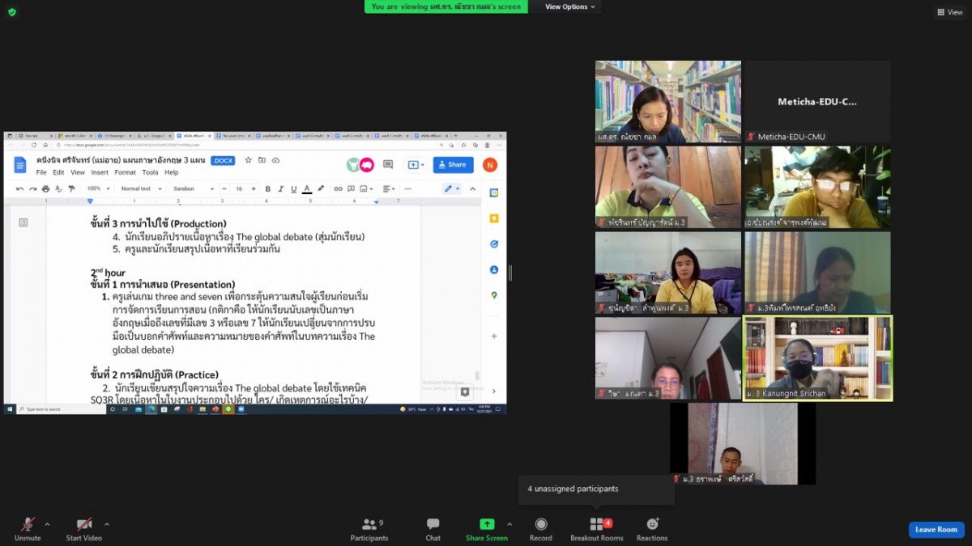Click the Print icon in Docs toolbar
Screen dimensions: 972x546
46,188
